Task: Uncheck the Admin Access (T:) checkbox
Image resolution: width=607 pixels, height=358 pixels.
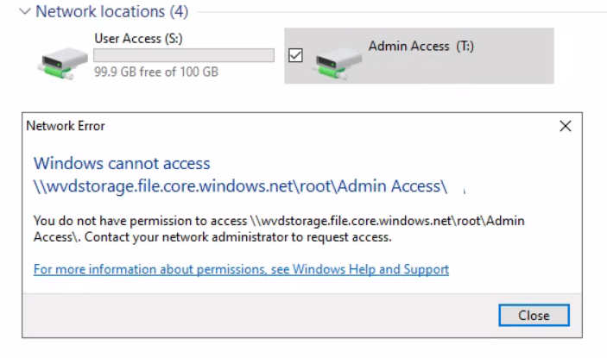Action: click(295, 55)
